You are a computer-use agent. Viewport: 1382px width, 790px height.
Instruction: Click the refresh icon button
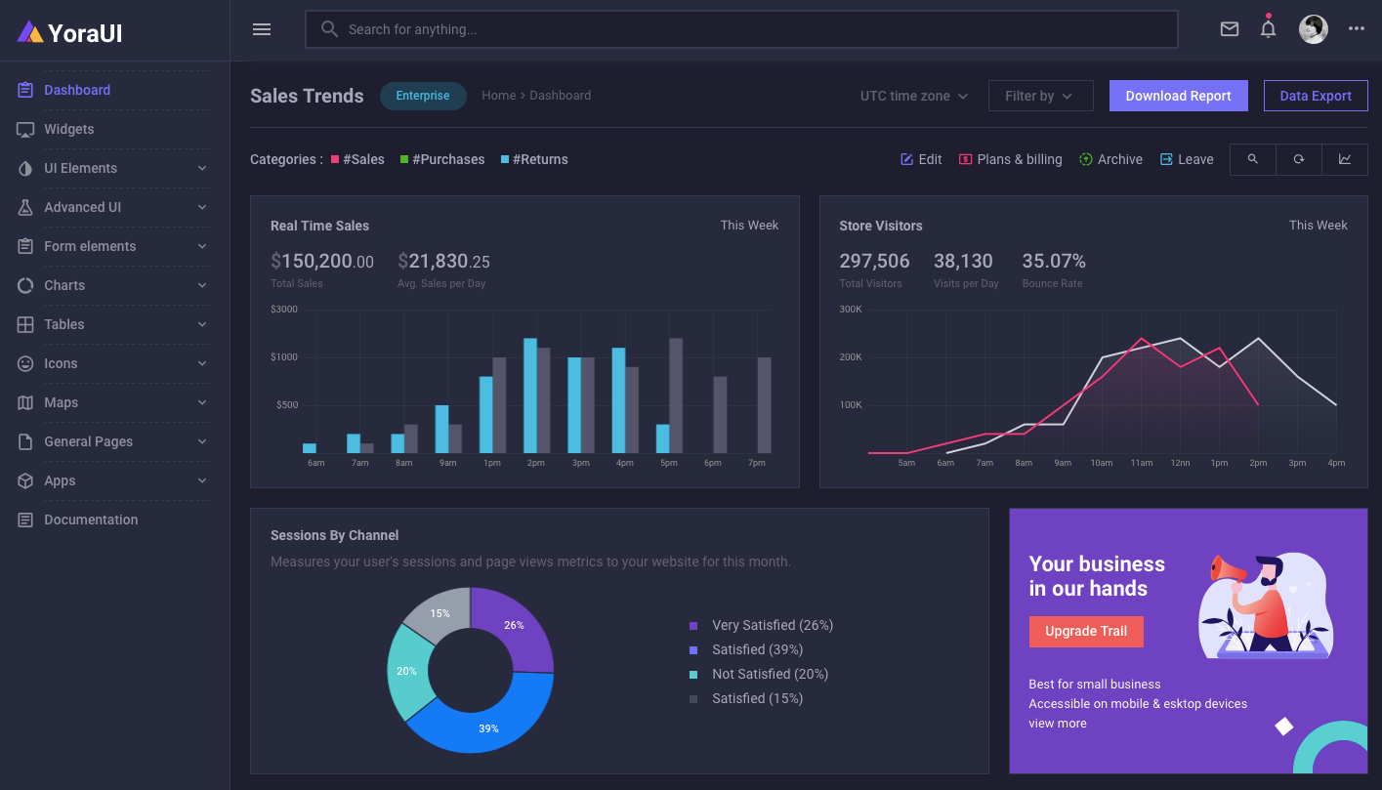[1298, 159]
